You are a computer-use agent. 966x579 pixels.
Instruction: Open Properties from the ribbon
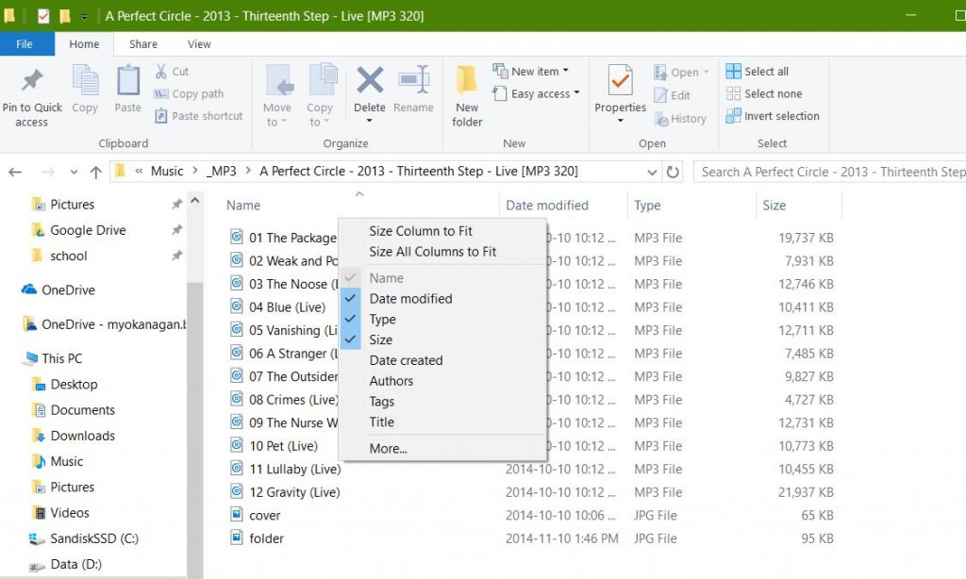(x=620, y=82)
